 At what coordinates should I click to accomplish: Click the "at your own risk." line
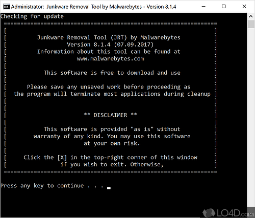coord(112,143)
